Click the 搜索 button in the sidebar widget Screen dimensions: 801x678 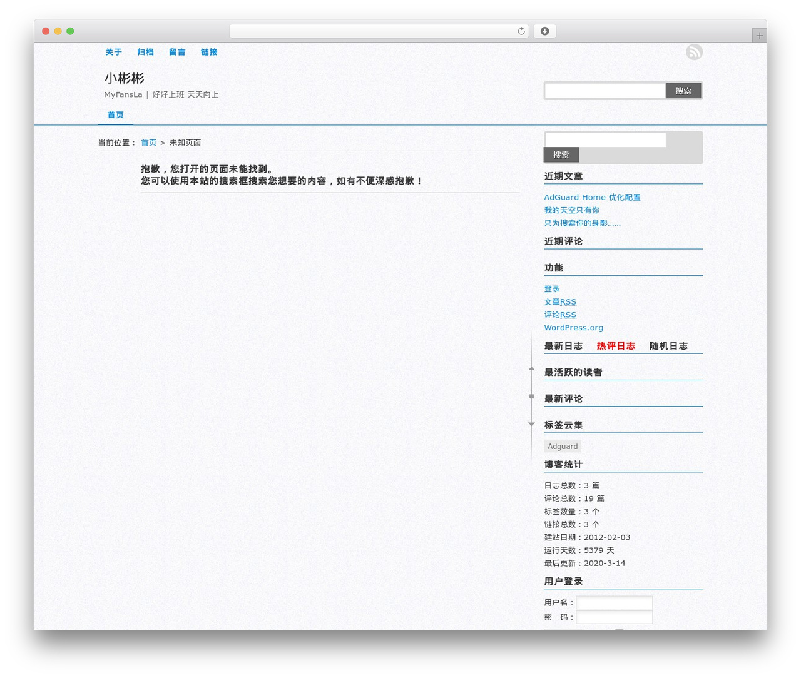click(561, 154)
